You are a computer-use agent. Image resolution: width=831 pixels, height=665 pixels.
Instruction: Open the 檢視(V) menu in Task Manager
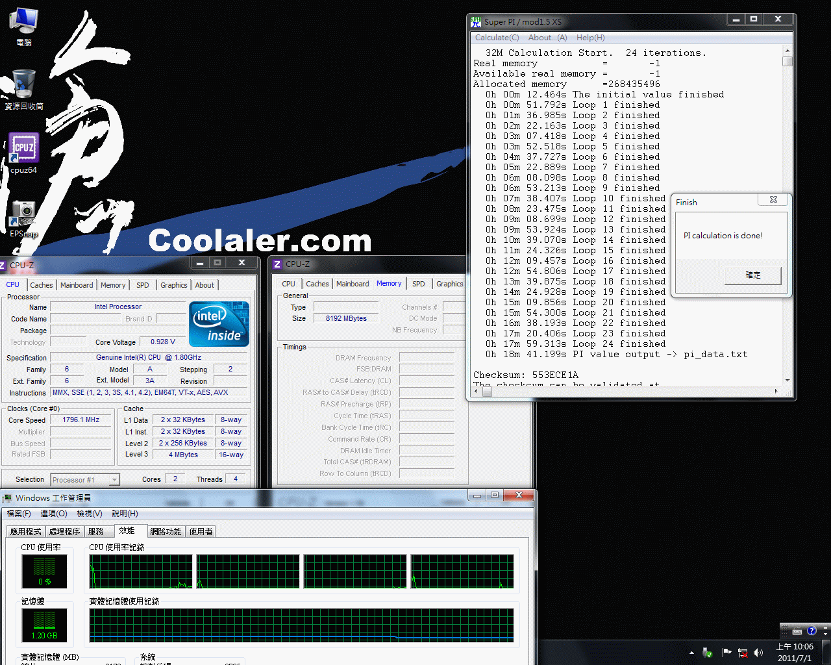point(90,514)
